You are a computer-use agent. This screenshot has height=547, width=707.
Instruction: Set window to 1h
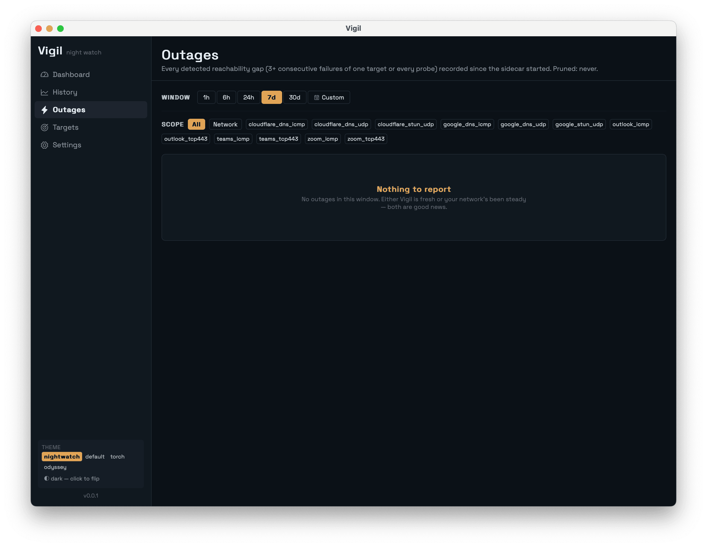(x=206, y=98)
